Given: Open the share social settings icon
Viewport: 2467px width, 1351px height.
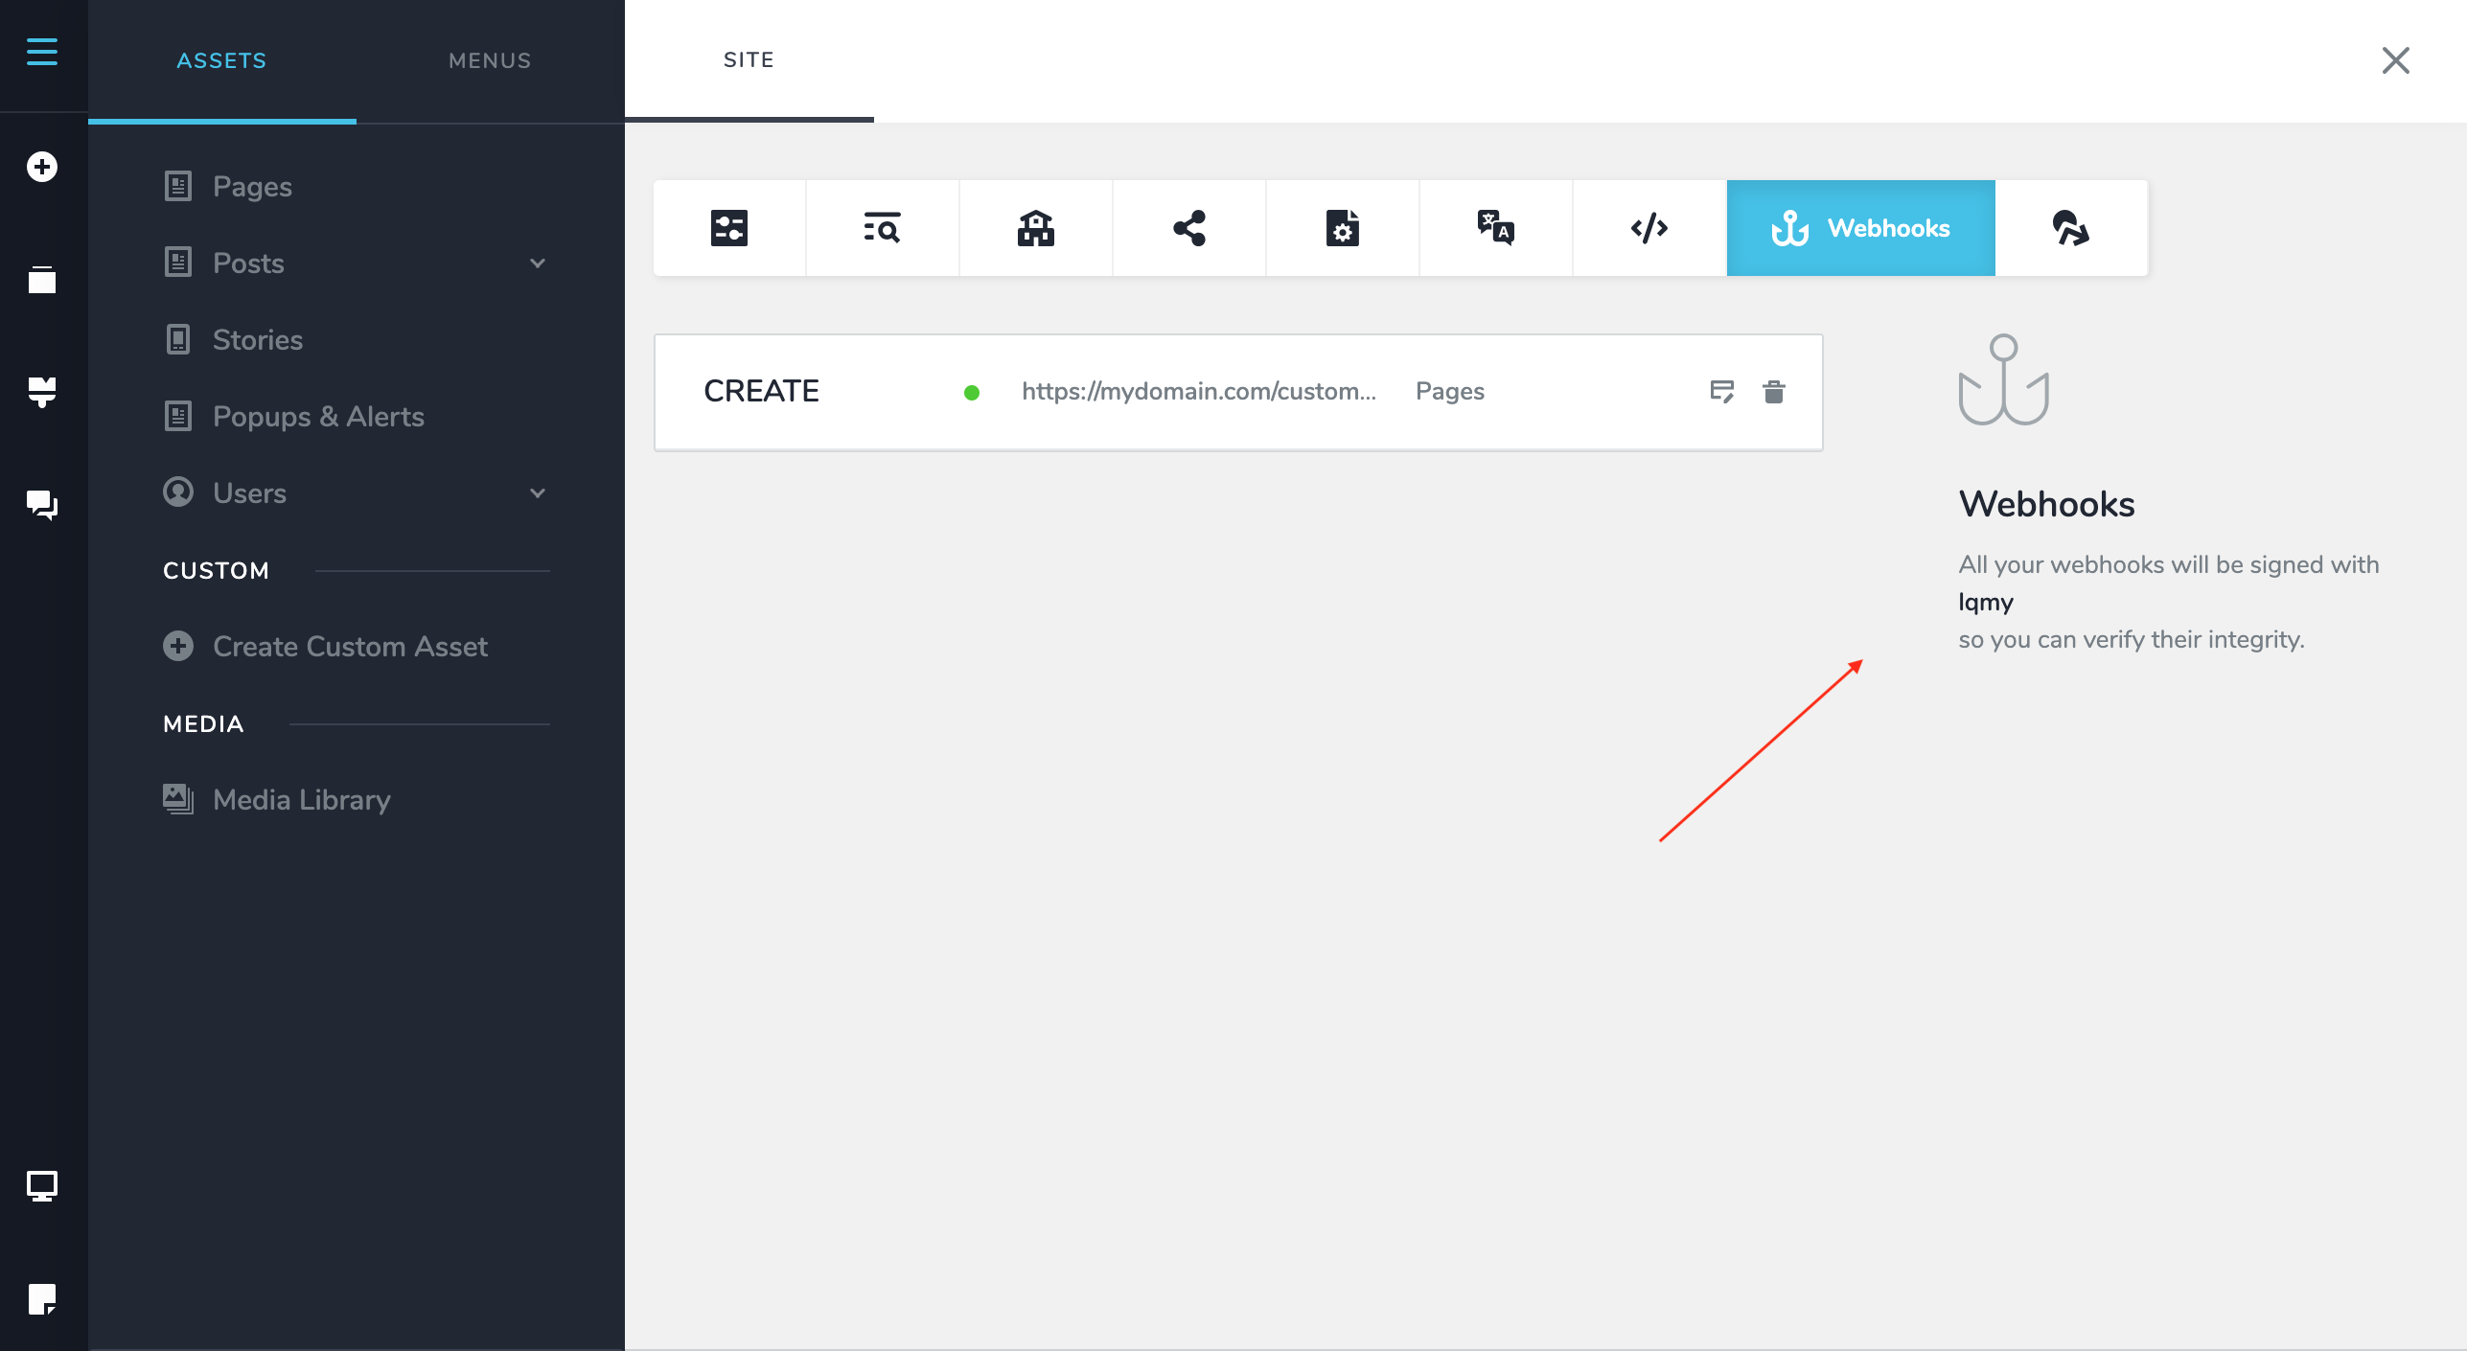Looking at the screenshot, I should (x=1188, y=228).
